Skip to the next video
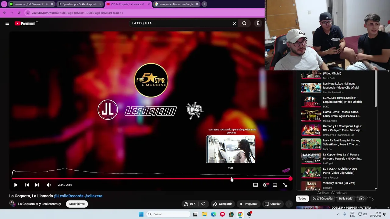 coord(37,185)
